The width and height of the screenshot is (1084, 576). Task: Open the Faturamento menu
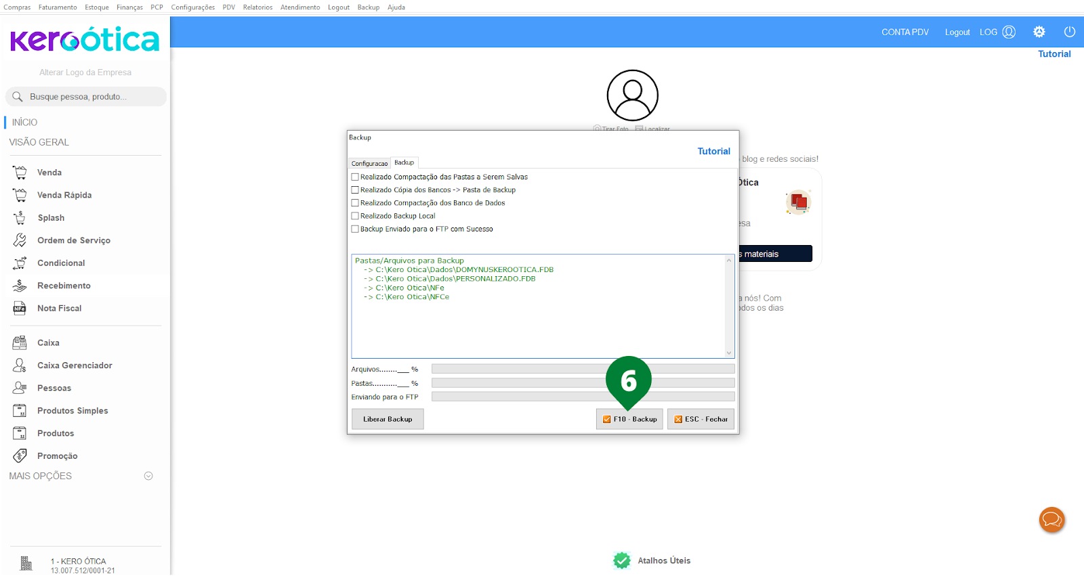pos(58,7)
